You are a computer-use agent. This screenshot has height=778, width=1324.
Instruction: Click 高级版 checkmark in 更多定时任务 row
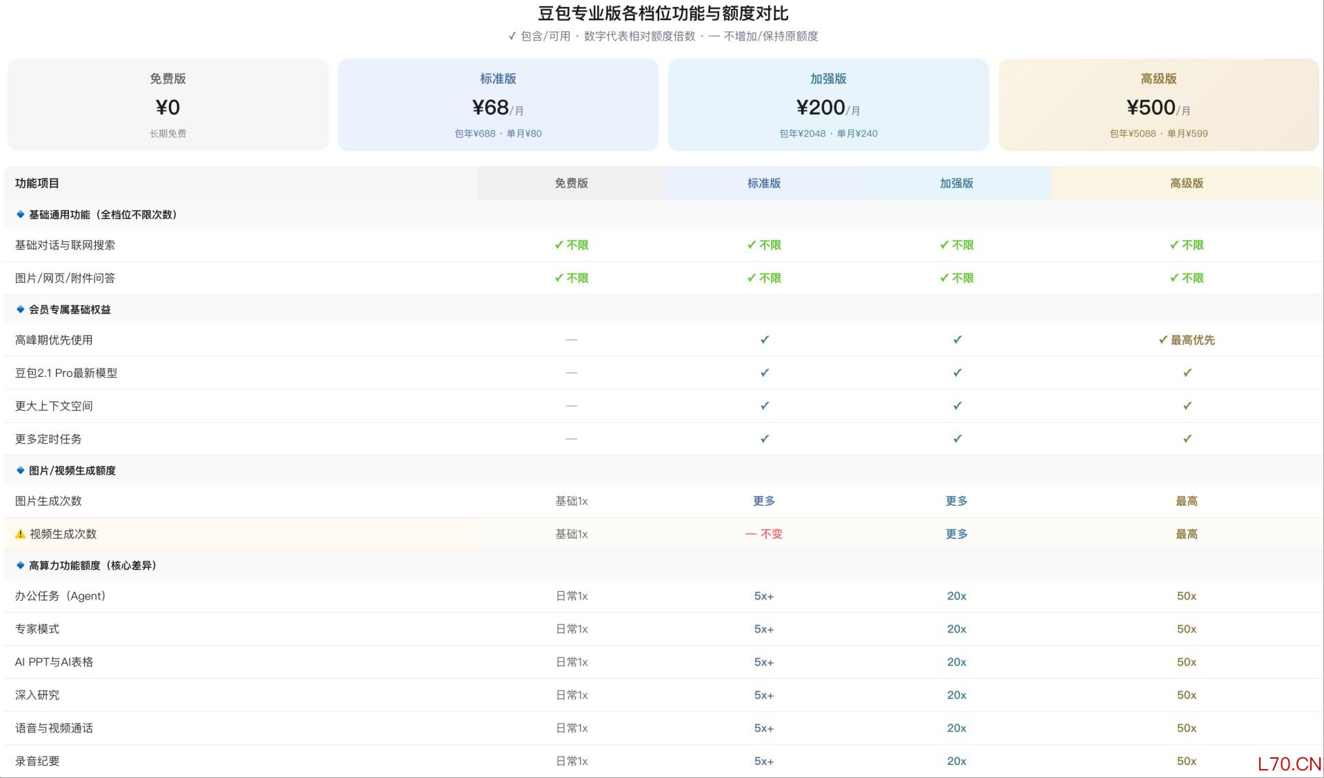[x=1187, y=439]
